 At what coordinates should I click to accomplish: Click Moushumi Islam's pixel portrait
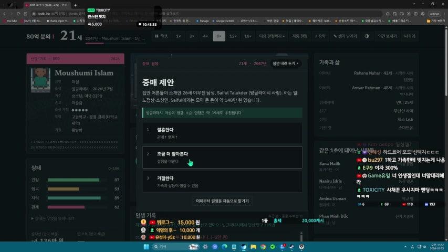click(40, 80)
